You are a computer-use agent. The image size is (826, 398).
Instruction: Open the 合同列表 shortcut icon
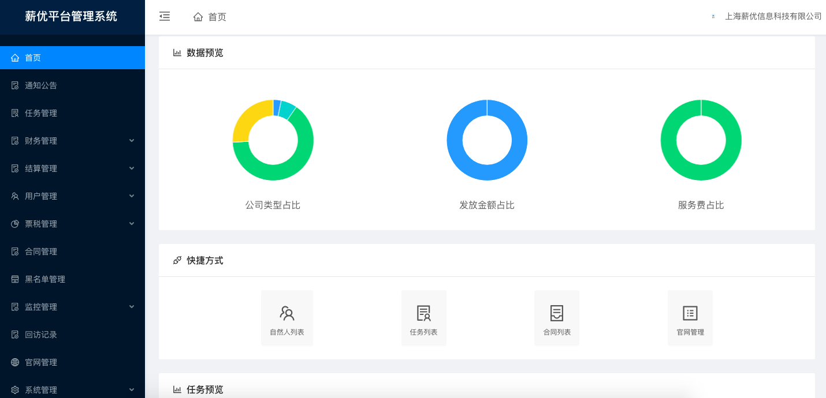point(557,313)
